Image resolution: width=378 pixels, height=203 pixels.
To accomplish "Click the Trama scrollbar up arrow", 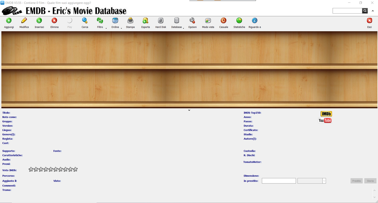I will point(375,191).
